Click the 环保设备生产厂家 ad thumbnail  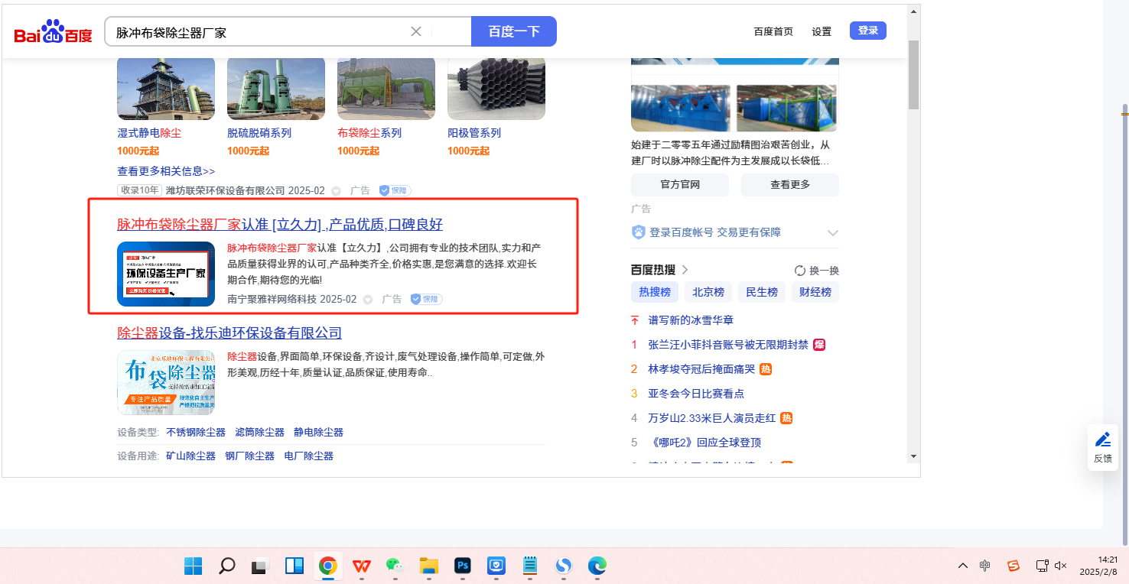(x=166, y=274)
